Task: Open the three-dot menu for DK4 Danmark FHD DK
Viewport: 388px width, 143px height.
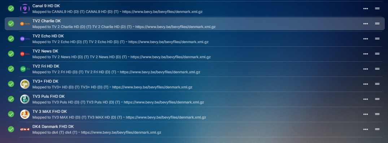Action: click(366, 129)
